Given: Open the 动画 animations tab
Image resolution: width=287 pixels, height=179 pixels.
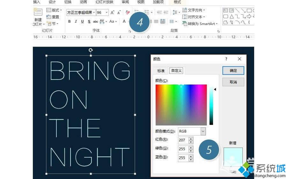Looking at the screenshot, I should click(x=84, y=2).
